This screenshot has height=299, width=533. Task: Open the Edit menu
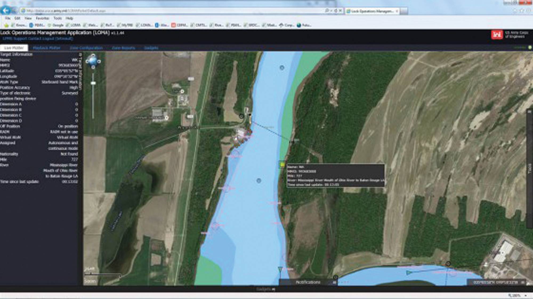coord(17,18)
